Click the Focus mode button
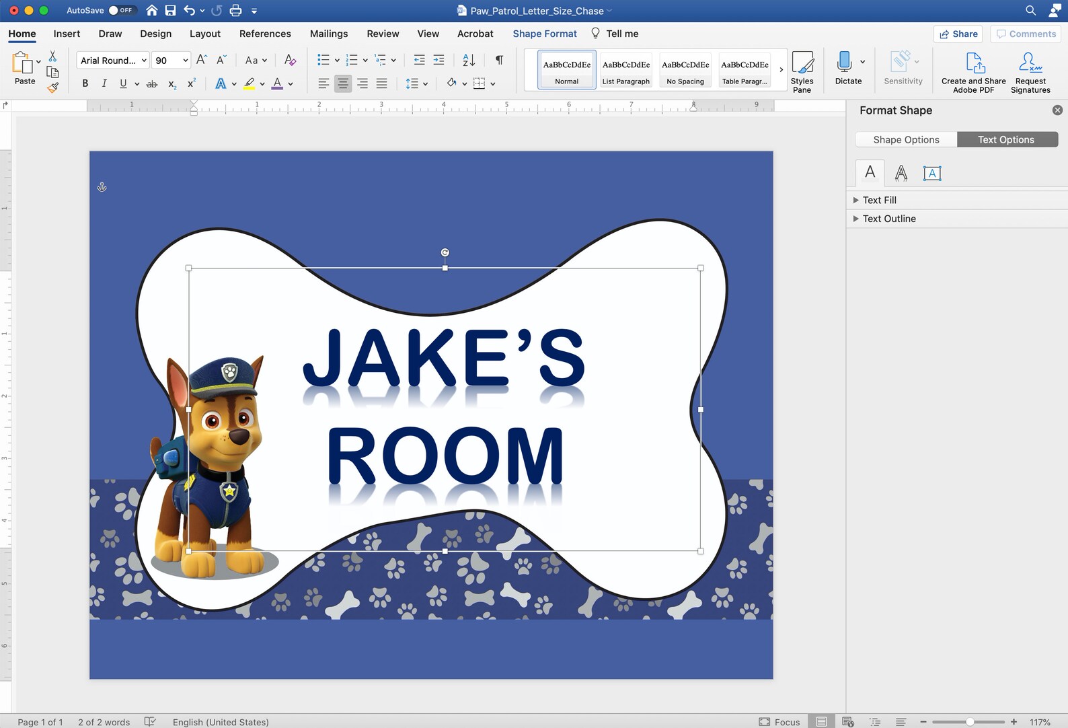Screen dimensions: 1068x728 click(x=779, y=721)
